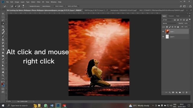This screenshot has height=108, width=193.
Task: Click the share icon at top right
Action: (190, 6)
